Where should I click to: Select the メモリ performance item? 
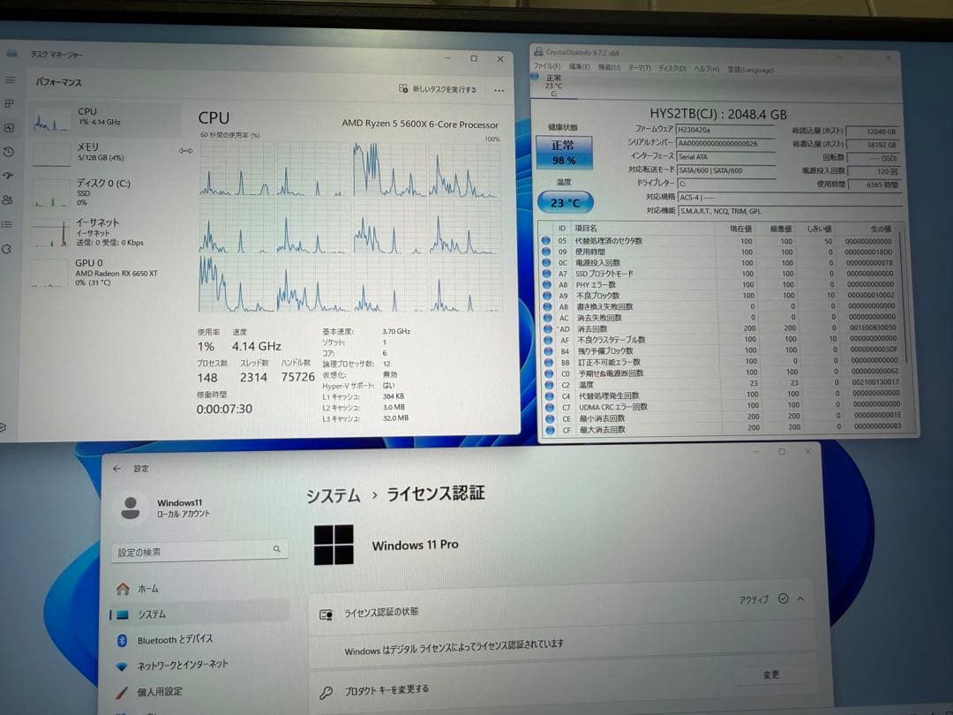pyautogui.click(x=104, y=153)
